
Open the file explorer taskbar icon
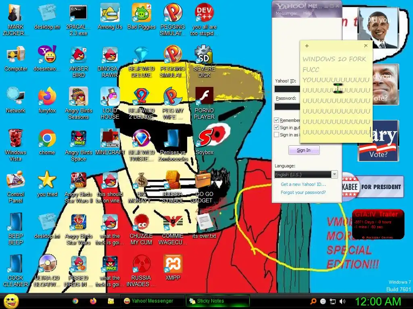[111, 301]
